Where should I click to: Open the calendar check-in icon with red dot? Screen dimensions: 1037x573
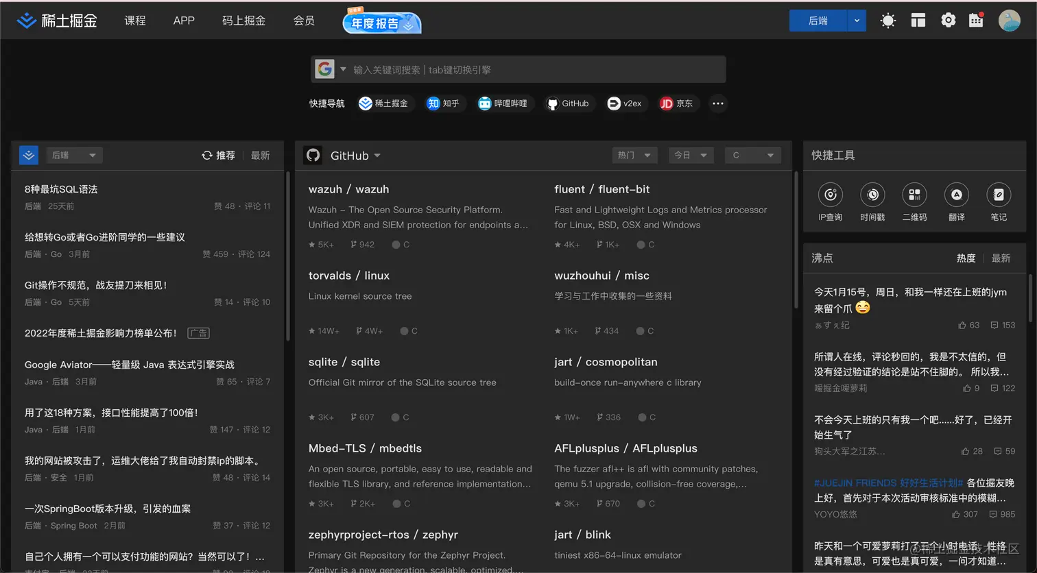point(977,20)
